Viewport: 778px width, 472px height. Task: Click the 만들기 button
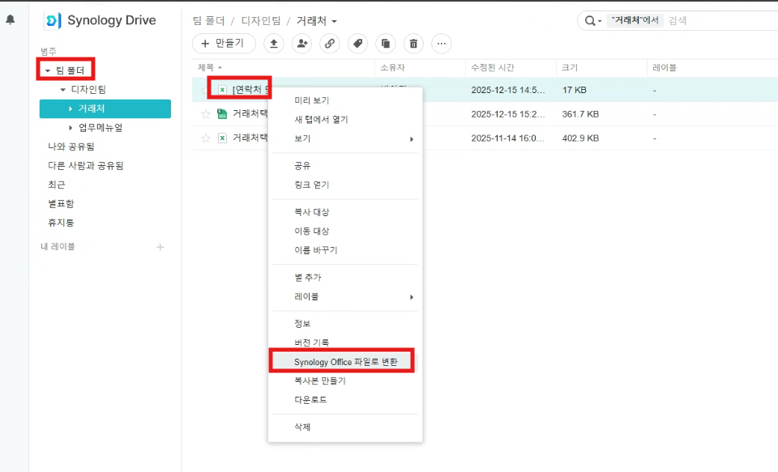[x=224, y=44]
